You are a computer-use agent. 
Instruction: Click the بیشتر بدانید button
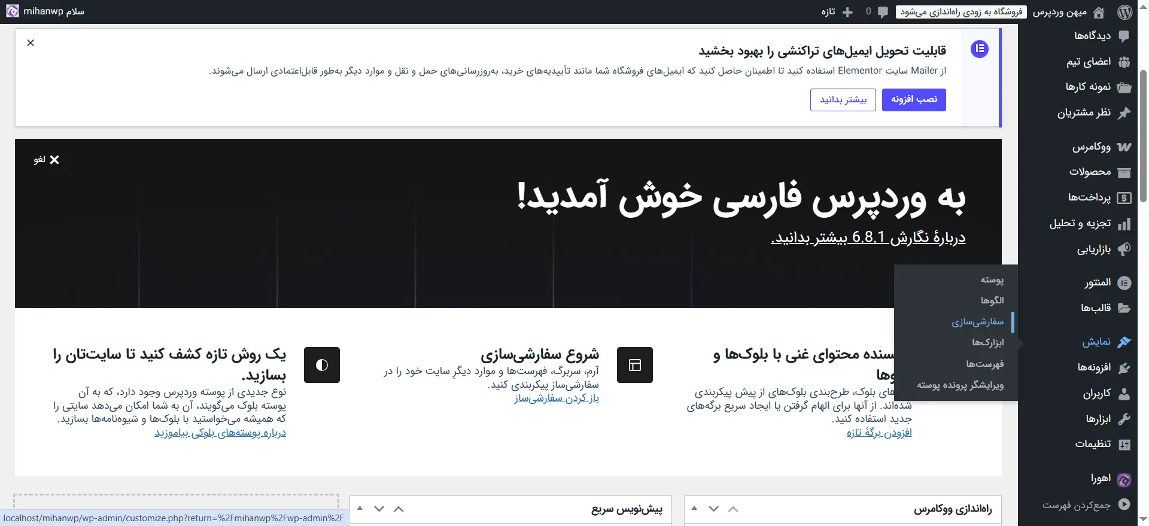click(843, 99)
